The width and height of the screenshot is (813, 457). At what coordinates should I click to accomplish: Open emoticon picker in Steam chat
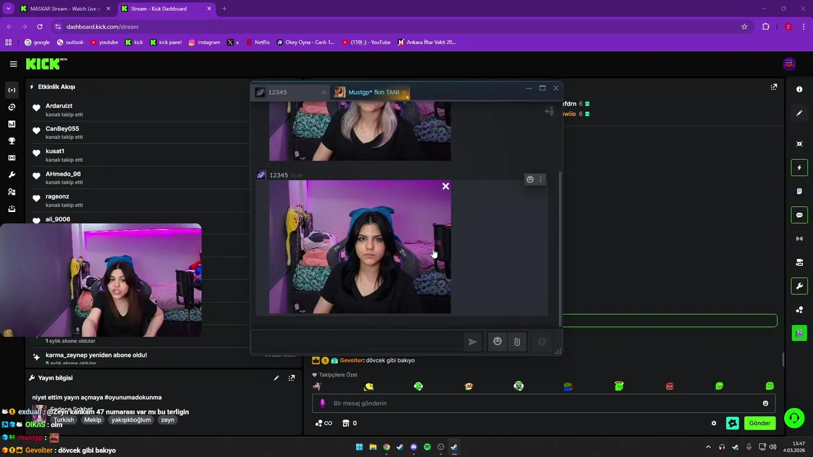(497, 341)
